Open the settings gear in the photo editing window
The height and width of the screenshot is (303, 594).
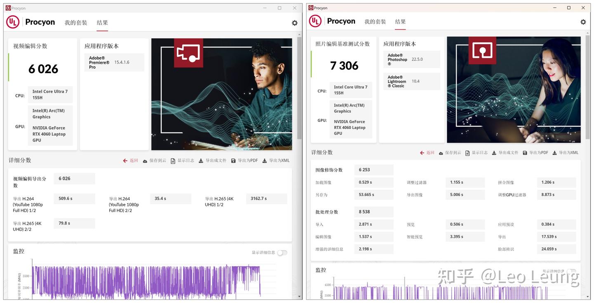(583, 22)
